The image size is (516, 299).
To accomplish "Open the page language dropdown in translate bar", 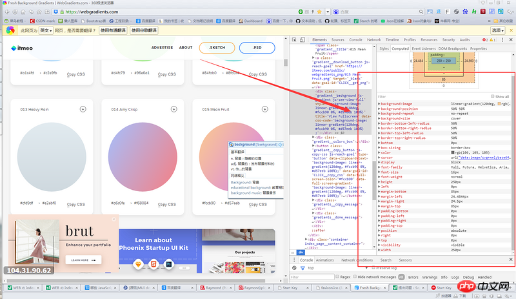I will (x=46, y=30).
